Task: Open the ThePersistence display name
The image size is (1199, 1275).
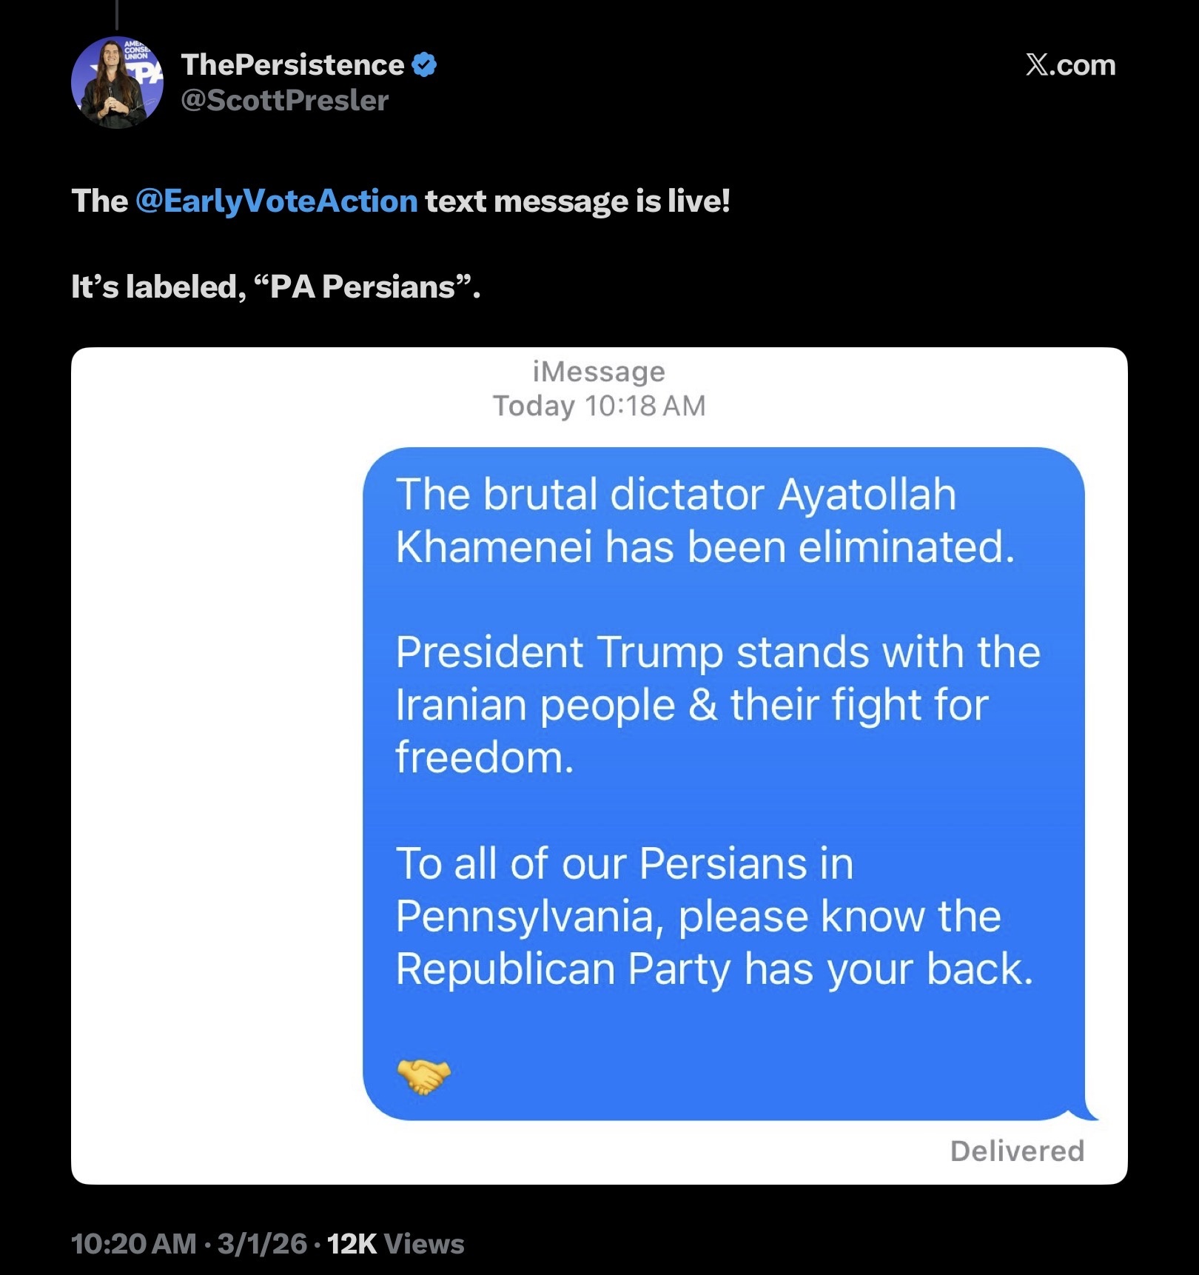Action: [292, 65]
